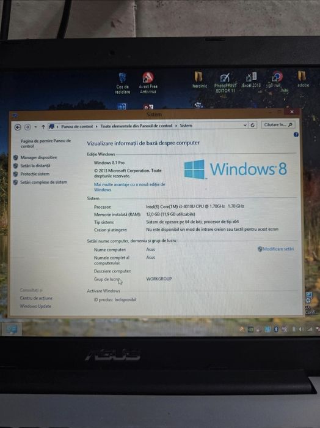This screenshot has width=320, height=428.
Task: Open the adobe folder on desktop
Action: [x=302, y=79]
